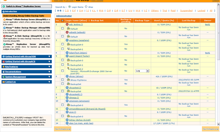Click the Default backup set icon under acb_testing

[68, 29]
